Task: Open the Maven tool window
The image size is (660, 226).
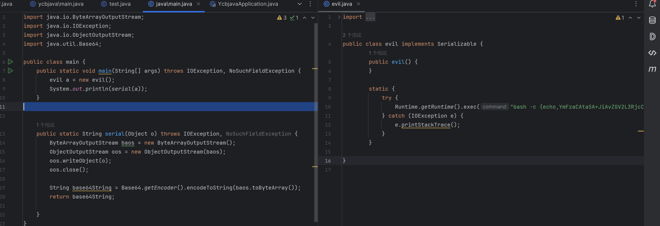Action: [x=652, y=69]
